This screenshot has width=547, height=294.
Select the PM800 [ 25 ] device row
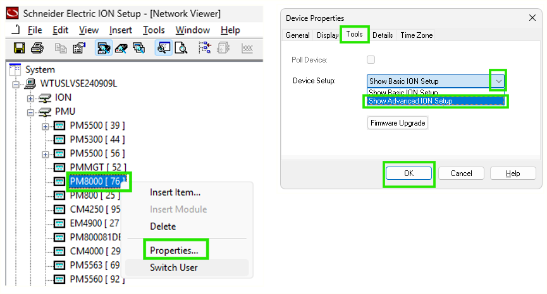point(95,196)
